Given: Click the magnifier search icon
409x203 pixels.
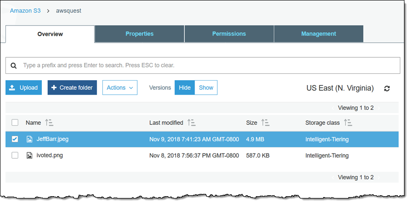Looking at the screenshot, I should click(14, 66).
